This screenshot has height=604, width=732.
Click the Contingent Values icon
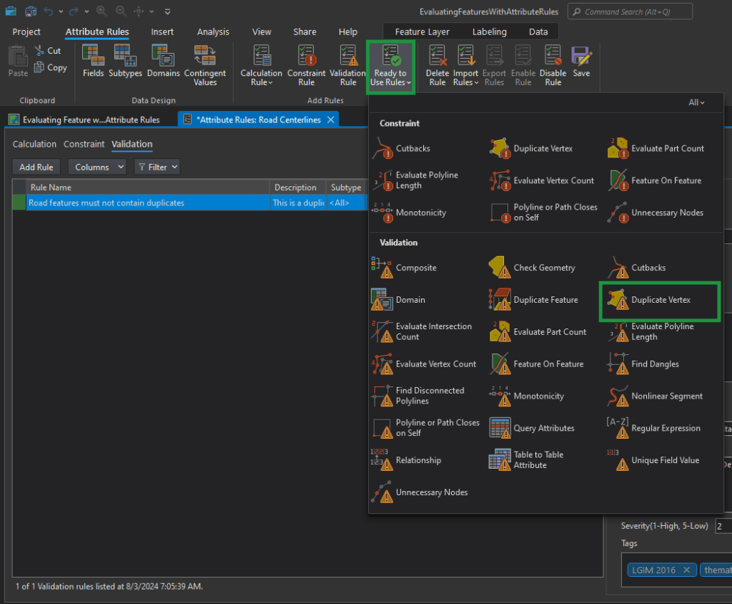coord(205,64)
